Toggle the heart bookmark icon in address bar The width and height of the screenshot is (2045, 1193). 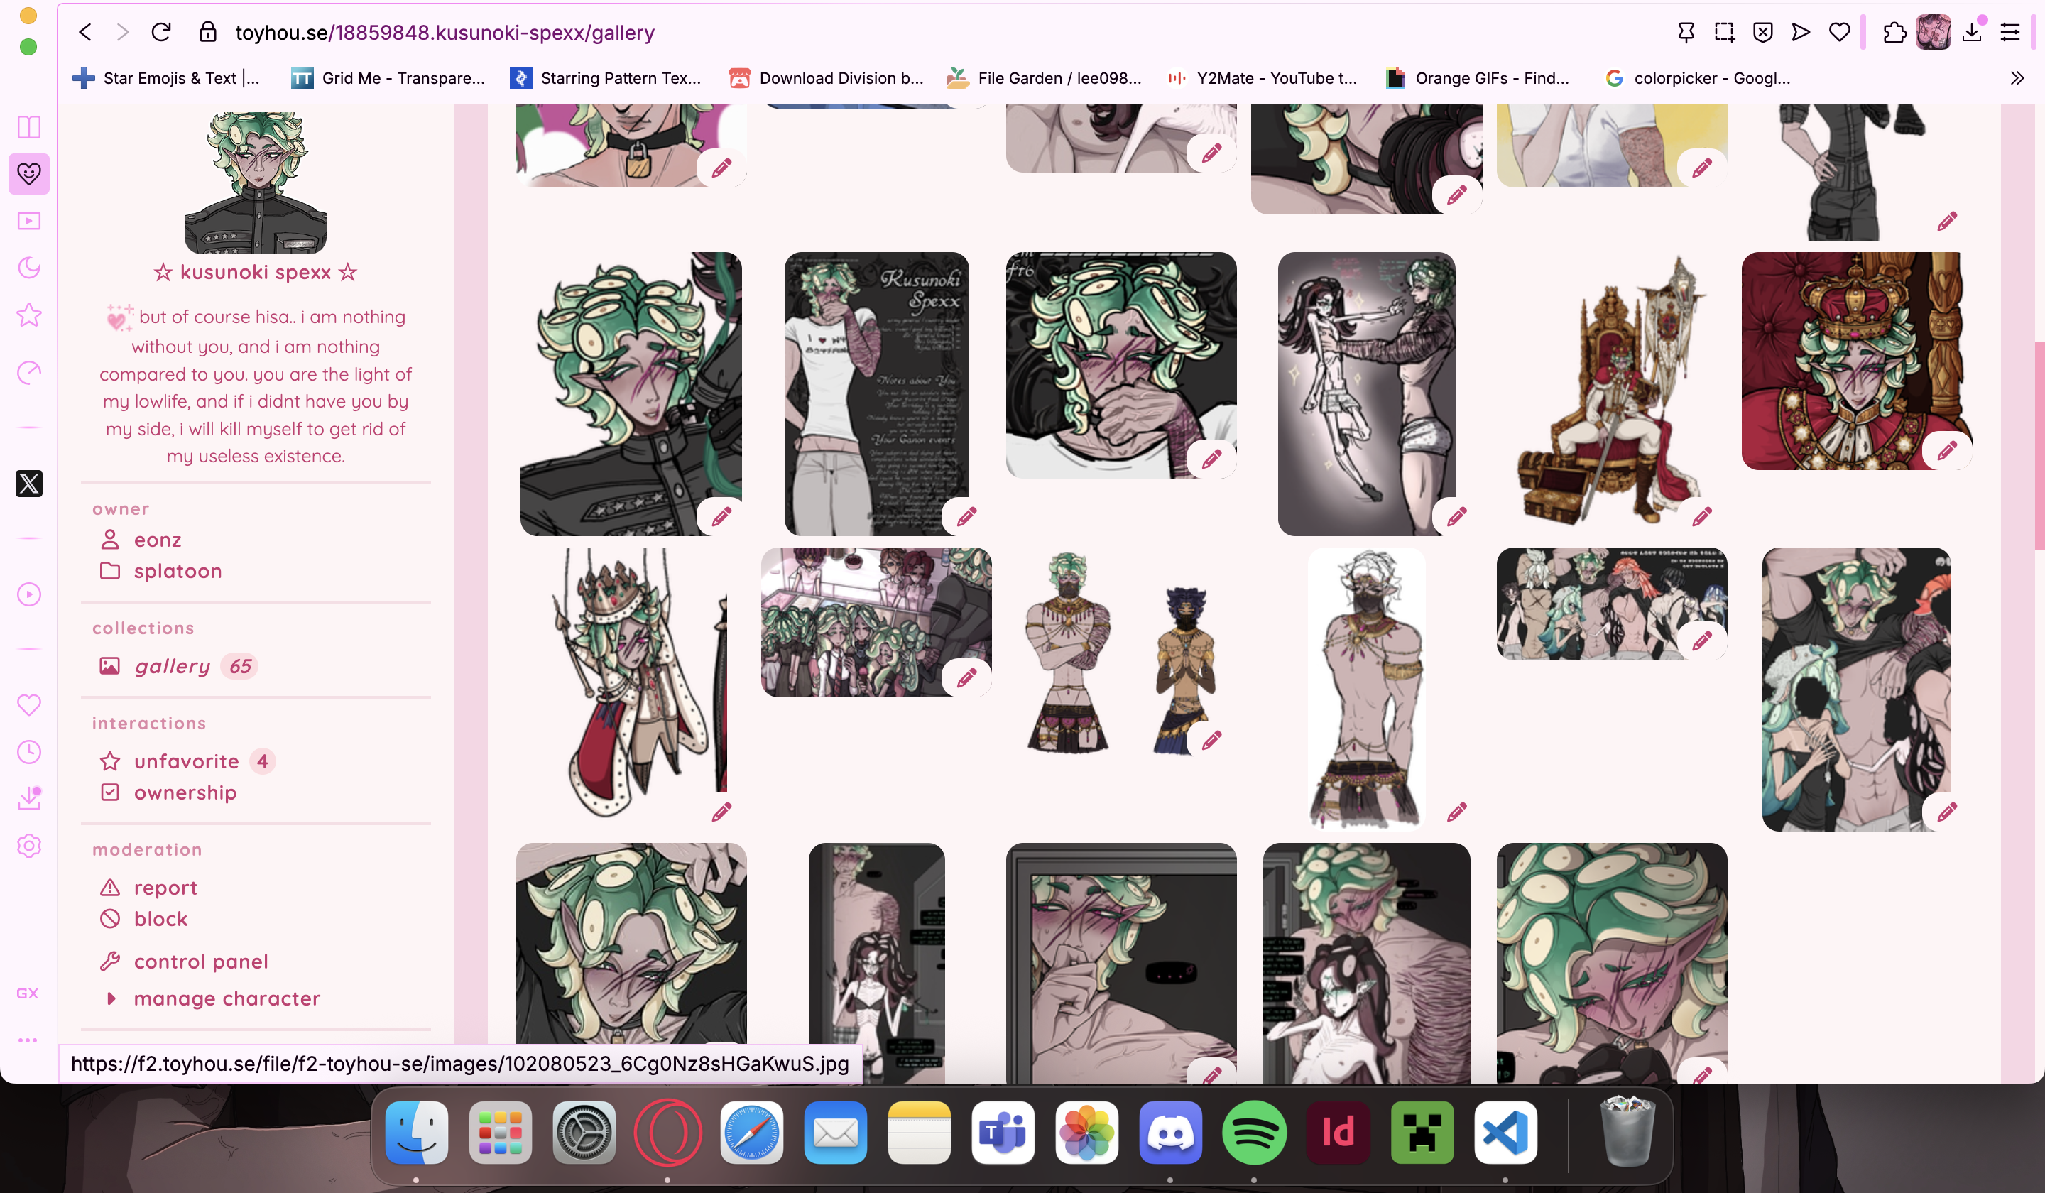(x=1840, y=33)
